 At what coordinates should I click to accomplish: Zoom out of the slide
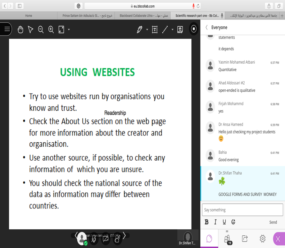(x=41, y=29)
